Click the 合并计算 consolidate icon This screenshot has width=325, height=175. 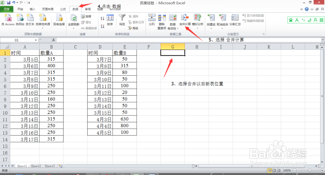[x=185, y=20]
